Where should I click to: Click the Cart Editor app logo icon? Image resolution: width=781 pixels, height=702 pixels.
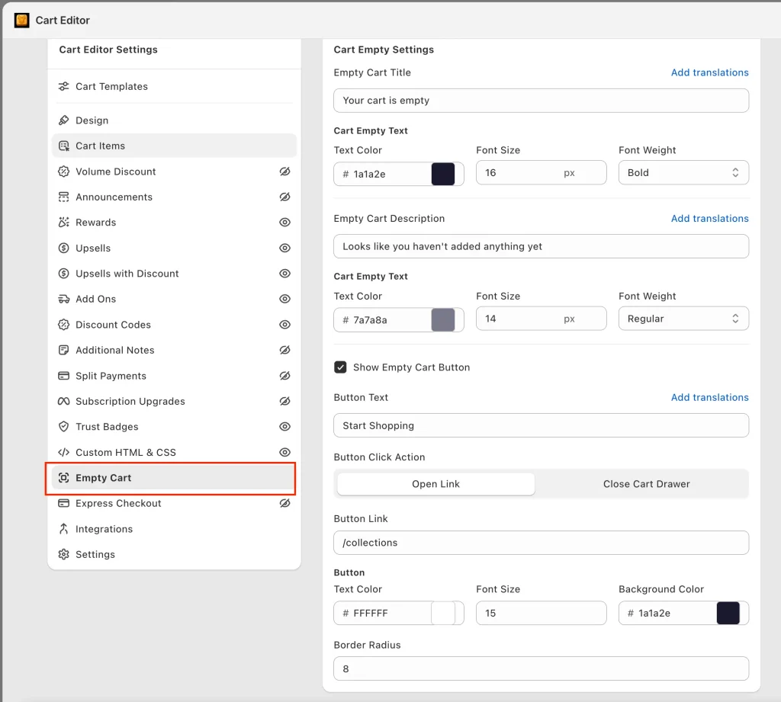21,21
